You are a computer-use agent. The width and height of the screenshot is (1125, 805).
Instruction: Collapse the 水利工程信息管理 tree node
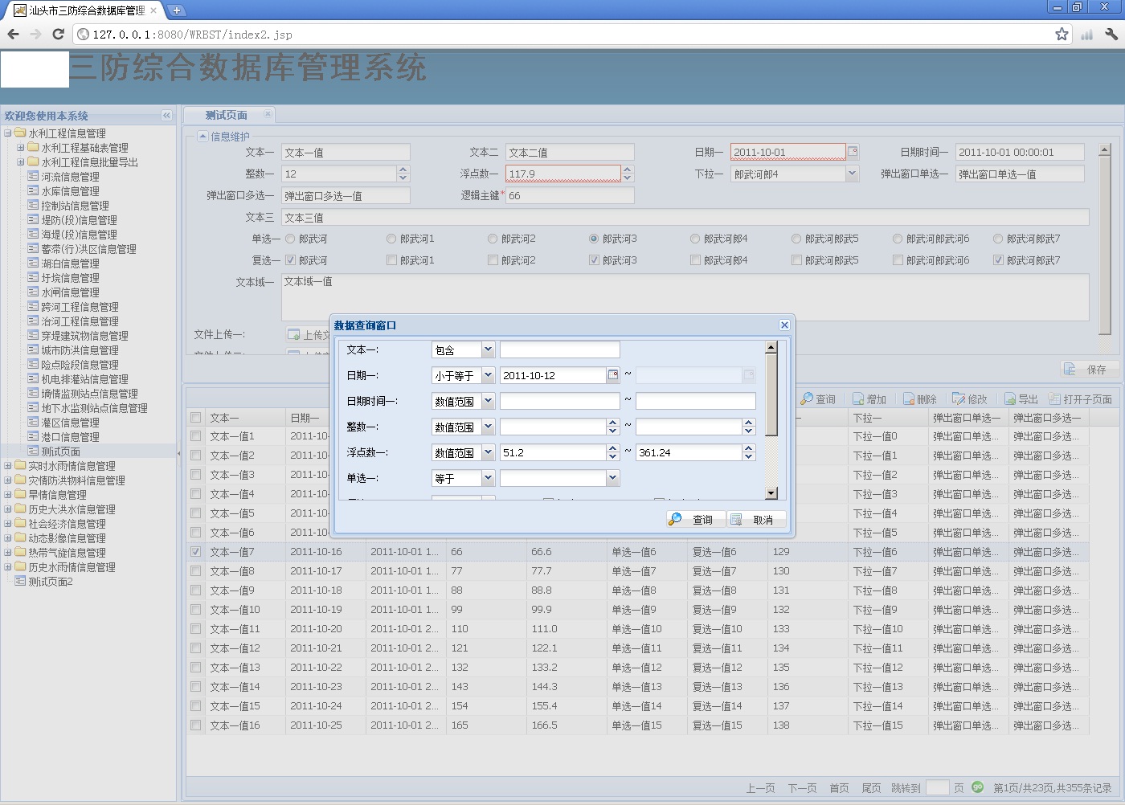(x=8, y=133)
